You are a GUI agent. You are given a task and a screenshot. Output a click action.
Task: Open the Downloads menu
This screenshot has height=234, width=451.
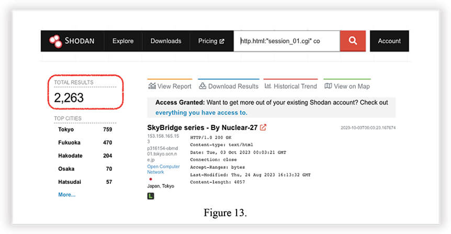(166, 41)
